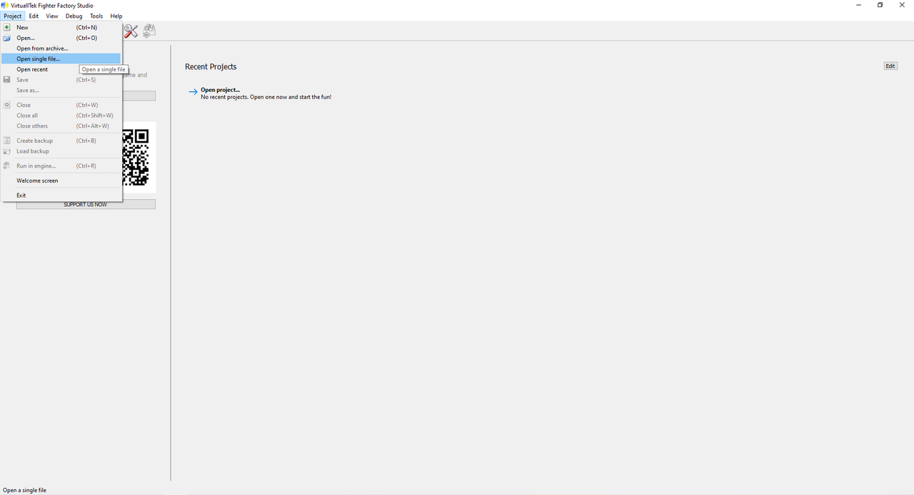
Task: Click status bar text 'Open a single file'
Action: pos(24,490)
